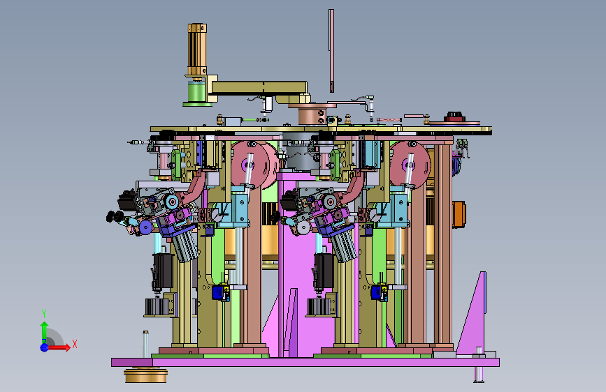Select the tall gold cylinder motor on top
Image resolution: width=606 pixels, height=392 pixels.
(197, 50)
